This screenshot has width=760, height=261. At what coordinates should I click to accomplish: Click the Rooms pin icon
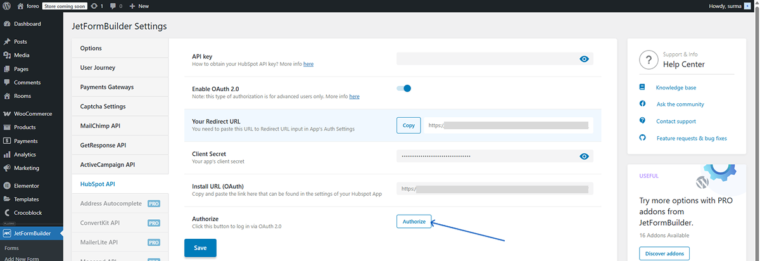(7, 96)
